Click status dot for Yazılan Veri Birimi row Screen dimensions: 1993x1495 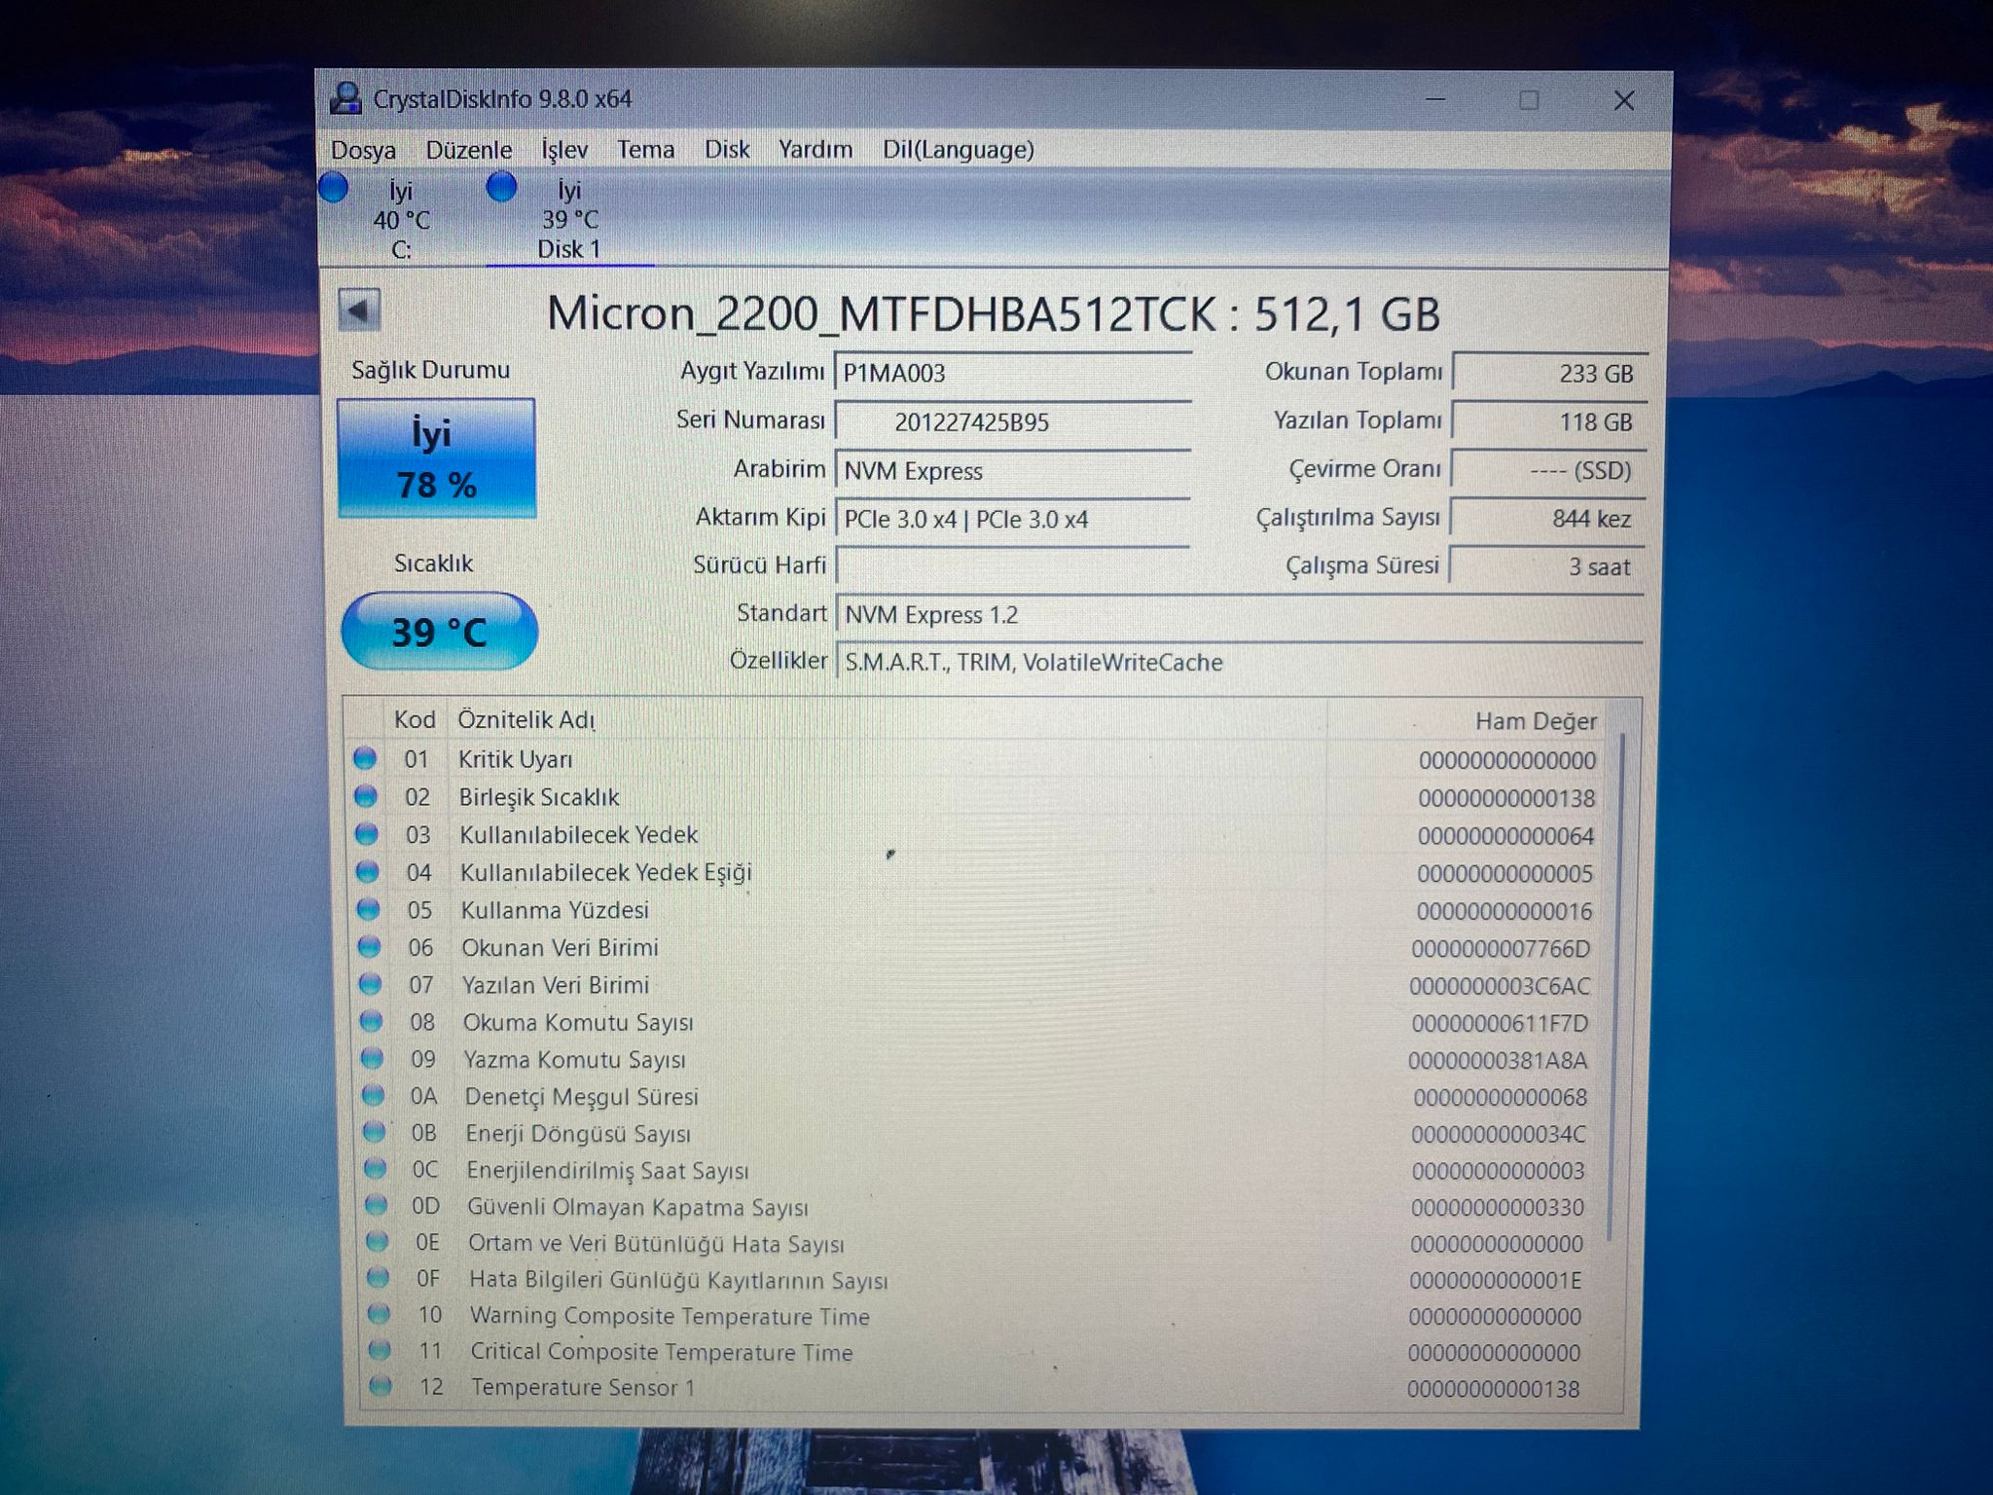coord(371,984)
